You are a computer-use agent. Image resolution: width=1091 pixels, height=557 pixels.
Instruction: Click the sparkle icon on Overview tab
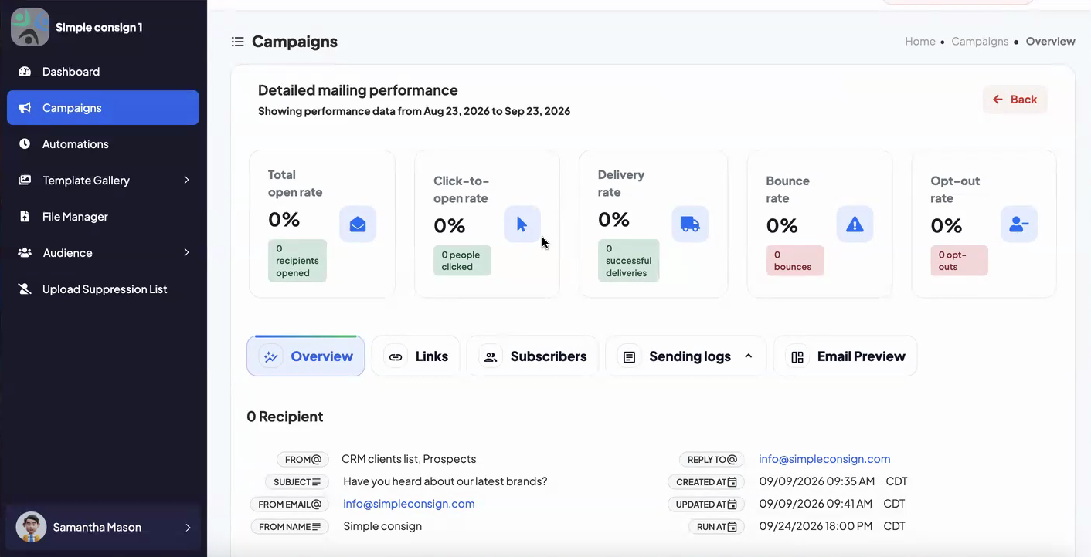(270, 356)
